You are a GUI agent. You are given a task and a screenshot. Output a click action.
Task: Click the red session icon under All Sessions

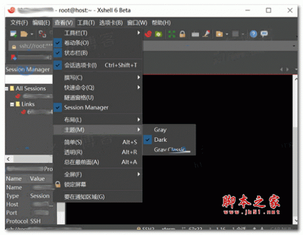18,96
